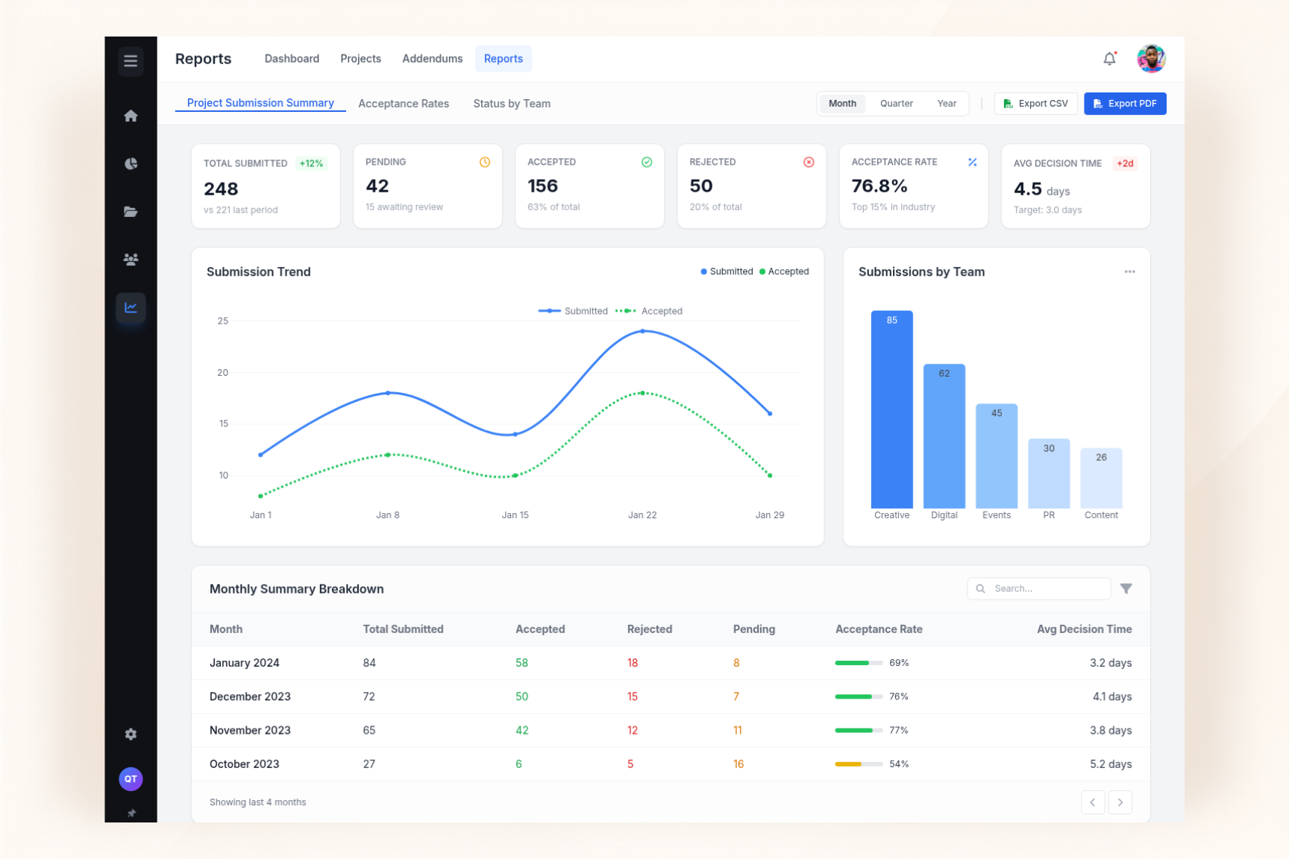The image size is (1289, 859).
Task: Click the Avg Decision Time column header
Action: [x=1084, y=629]
